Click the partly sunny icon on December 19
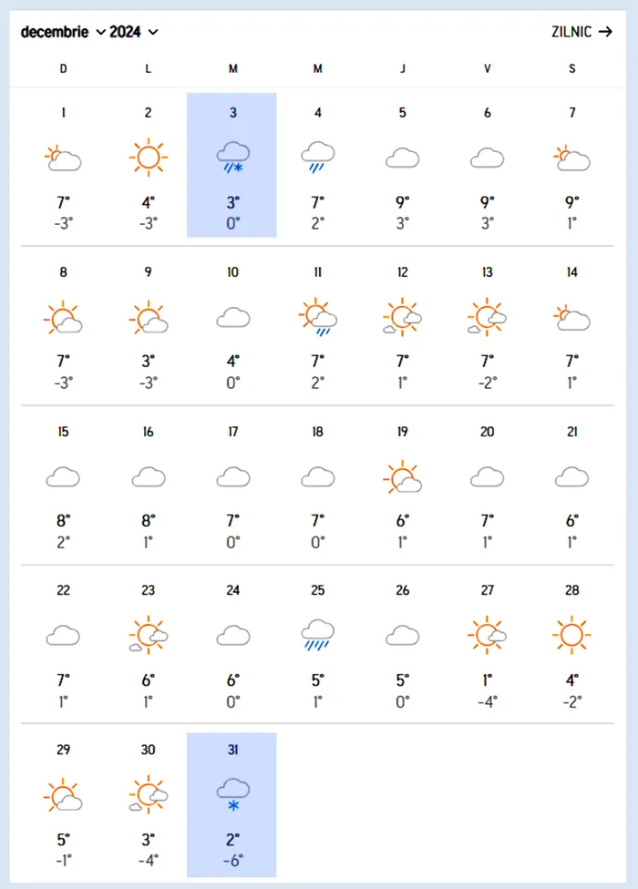The image size is (638, 889). tap(402, 476)
